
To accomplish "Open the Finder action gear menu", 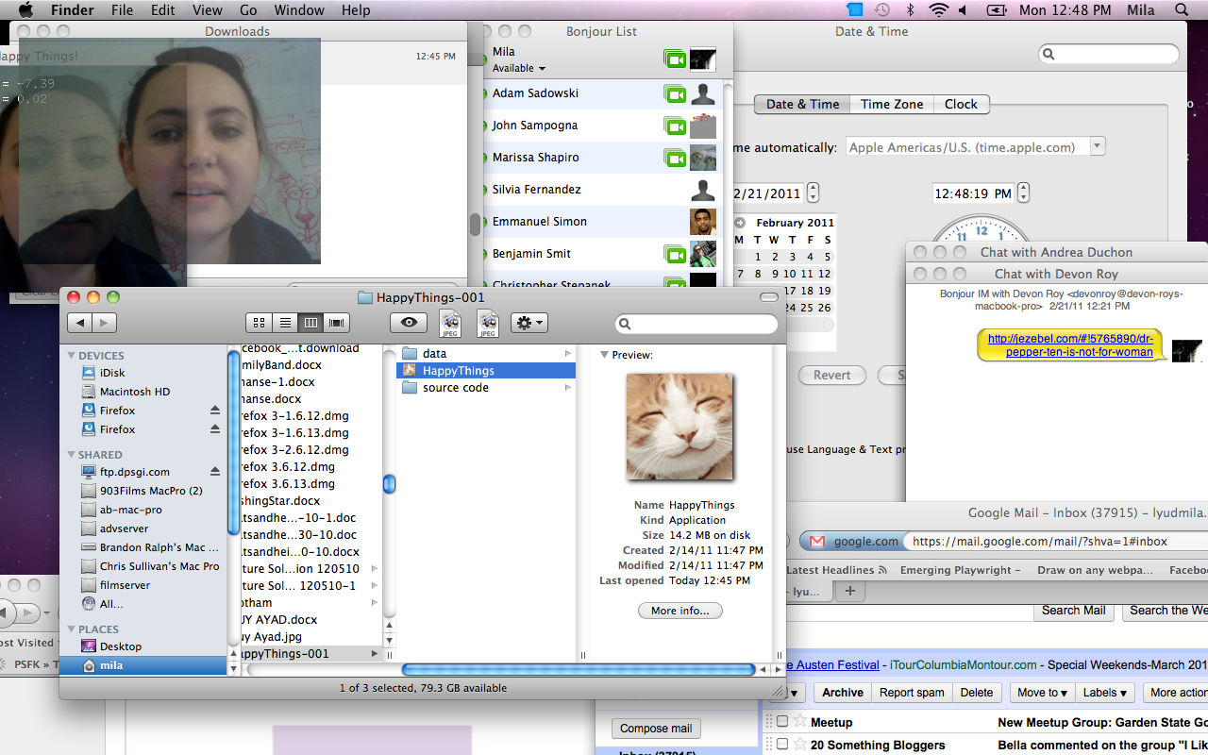I will tap(528, 323).
